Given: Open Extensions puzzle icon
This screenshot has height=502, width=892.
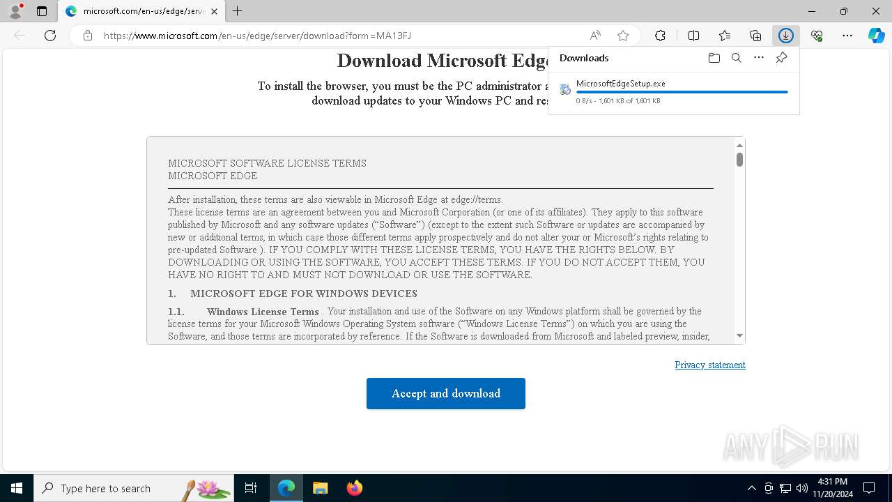Looking at the screenshot, I should (660, 36).
